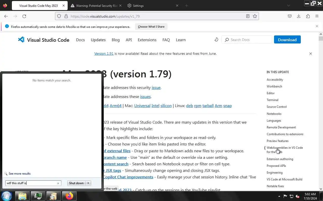
Task: Dismiss the Version 1.91 banner
Action: click(x=311, y=54)
